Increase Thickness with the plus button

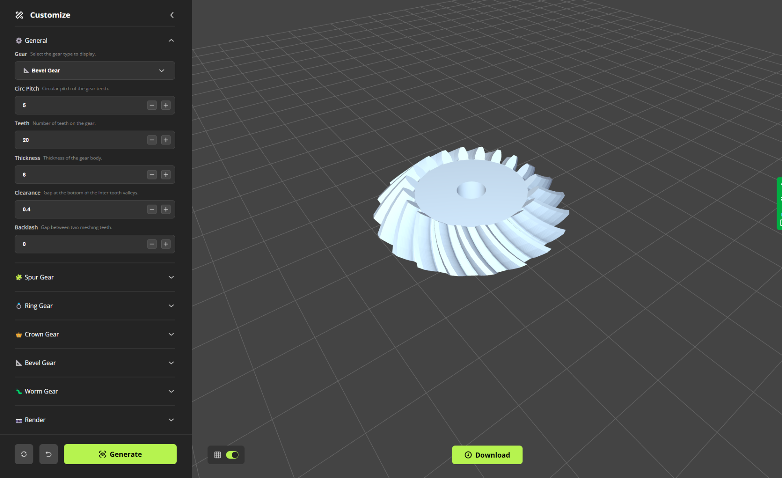pyautogui.click(x=166, y=175)
